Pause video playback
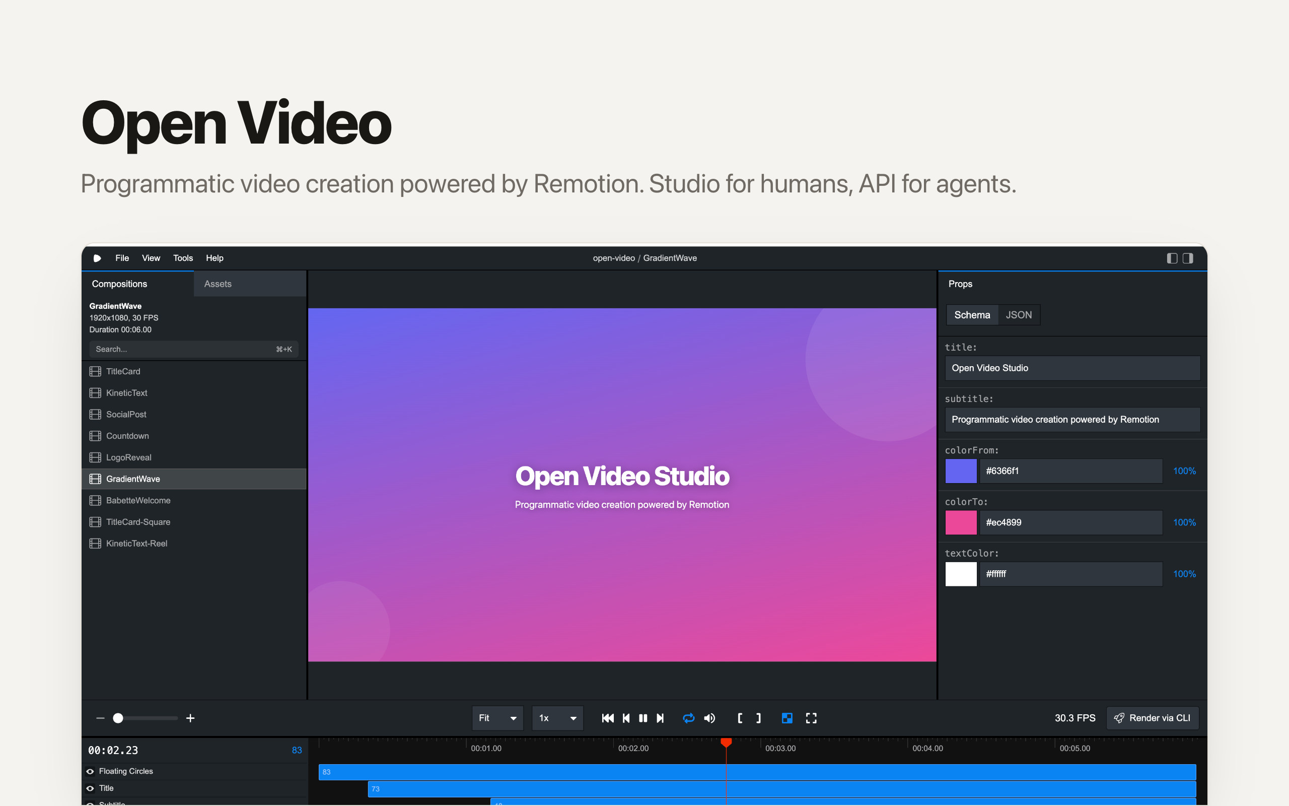This screenshot has width=1289, height=806. (x=643, y=718)
